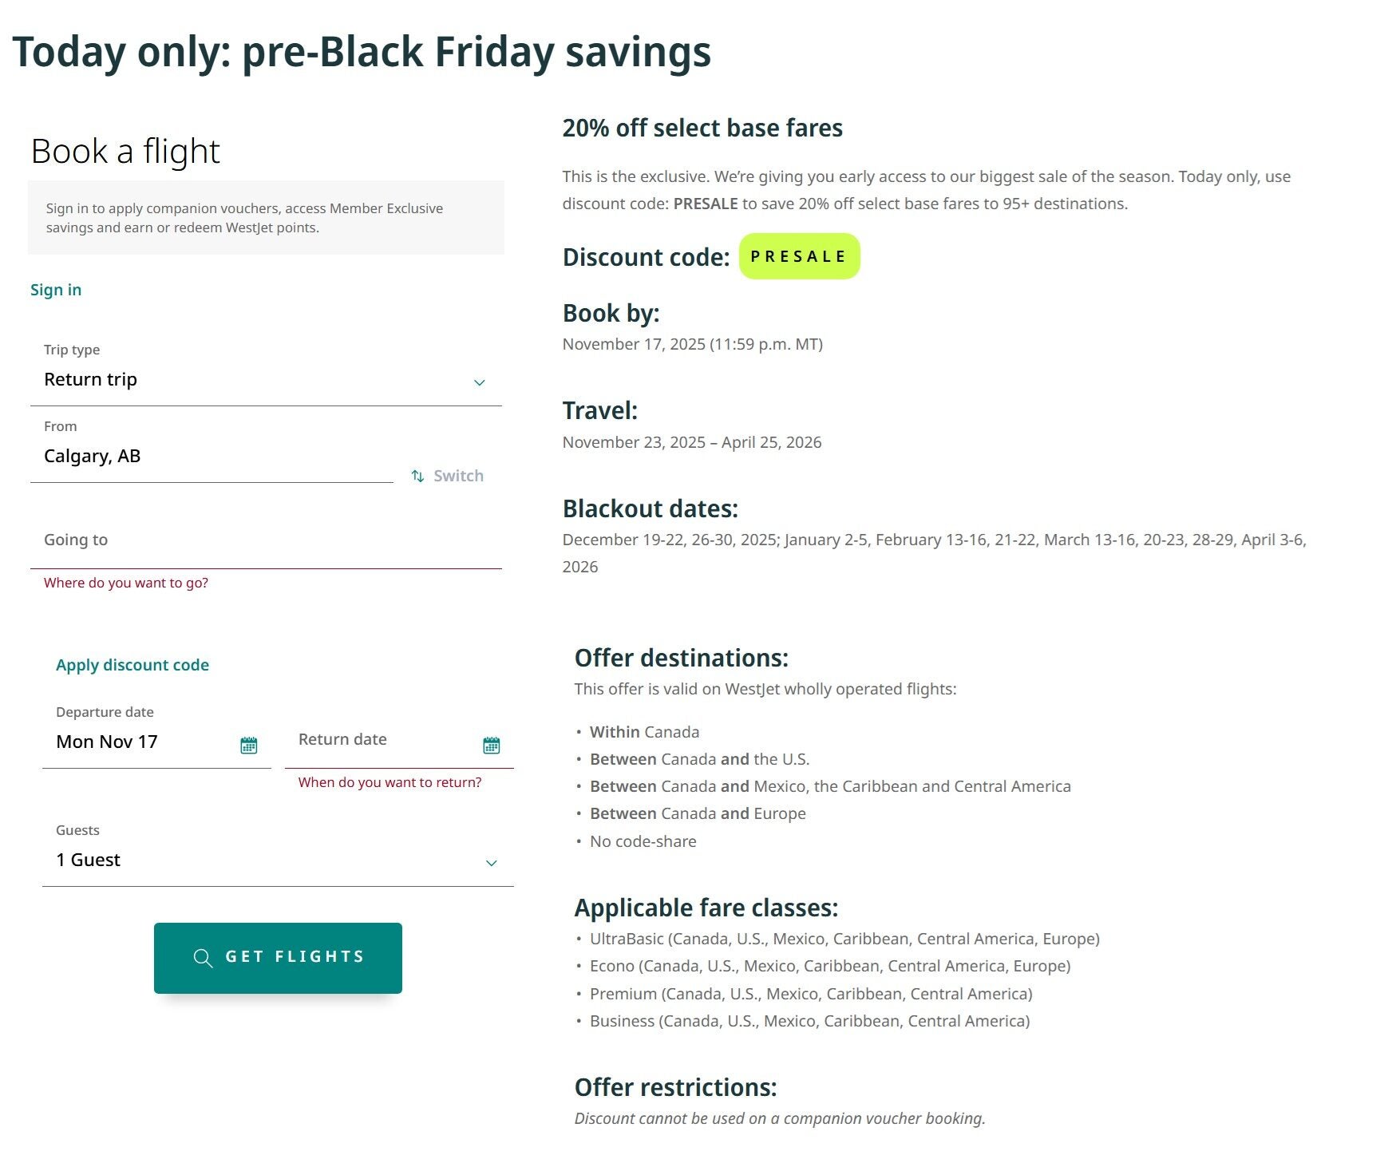Click the magnifier icon in Get Flights
Screen dimensions: 1388x1167
click(203, 958)
